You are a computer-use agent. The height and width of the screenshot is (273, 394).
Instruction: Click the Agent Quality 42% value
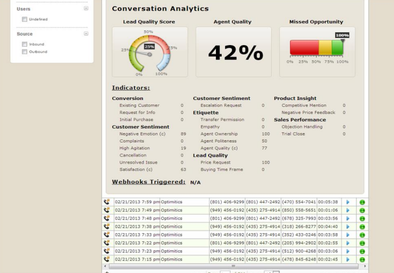(x=236, y=53)
